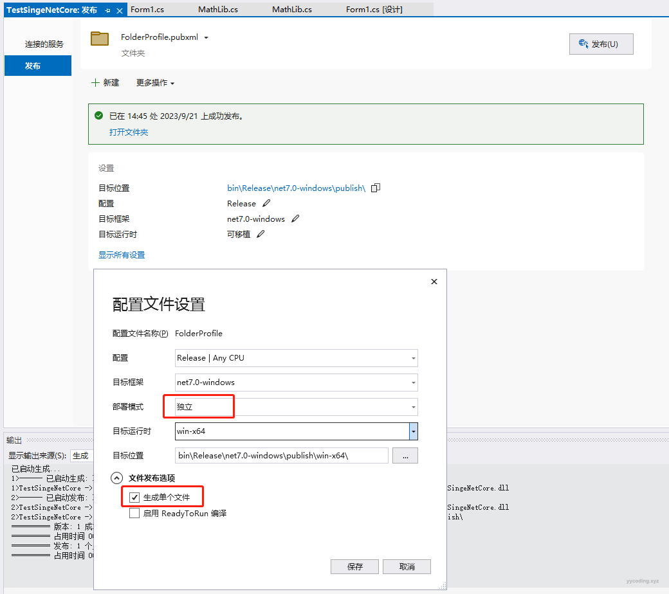The width and height of the screenshot is (669, 594).
Task: Close the TestSingeNetCore 发布 tab
Action: (120, 11)
